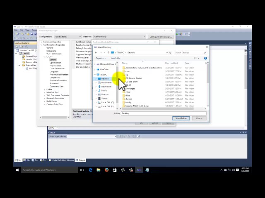Open the Edit menu in Visual Studio
Screen dimensions: 265x198
coord(21,30)
